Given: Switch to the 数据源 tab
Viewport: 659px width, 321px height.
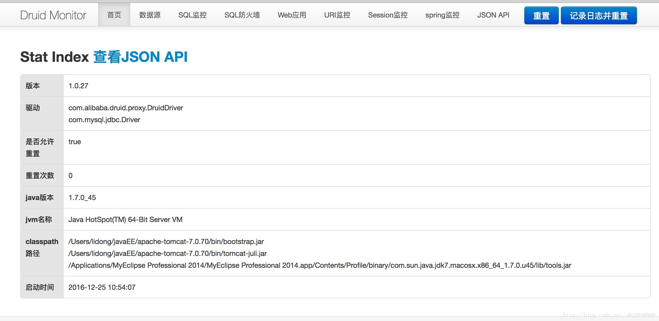Looking at the screenshot, I should pyautogui.click(x=150, y=15).
